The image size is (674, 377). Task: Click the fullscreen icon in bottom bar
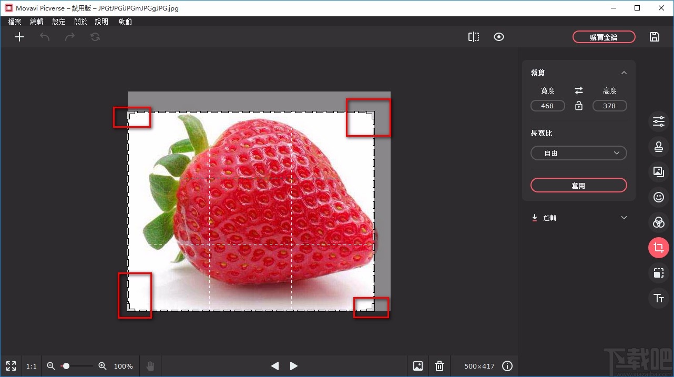coord(11,366)
